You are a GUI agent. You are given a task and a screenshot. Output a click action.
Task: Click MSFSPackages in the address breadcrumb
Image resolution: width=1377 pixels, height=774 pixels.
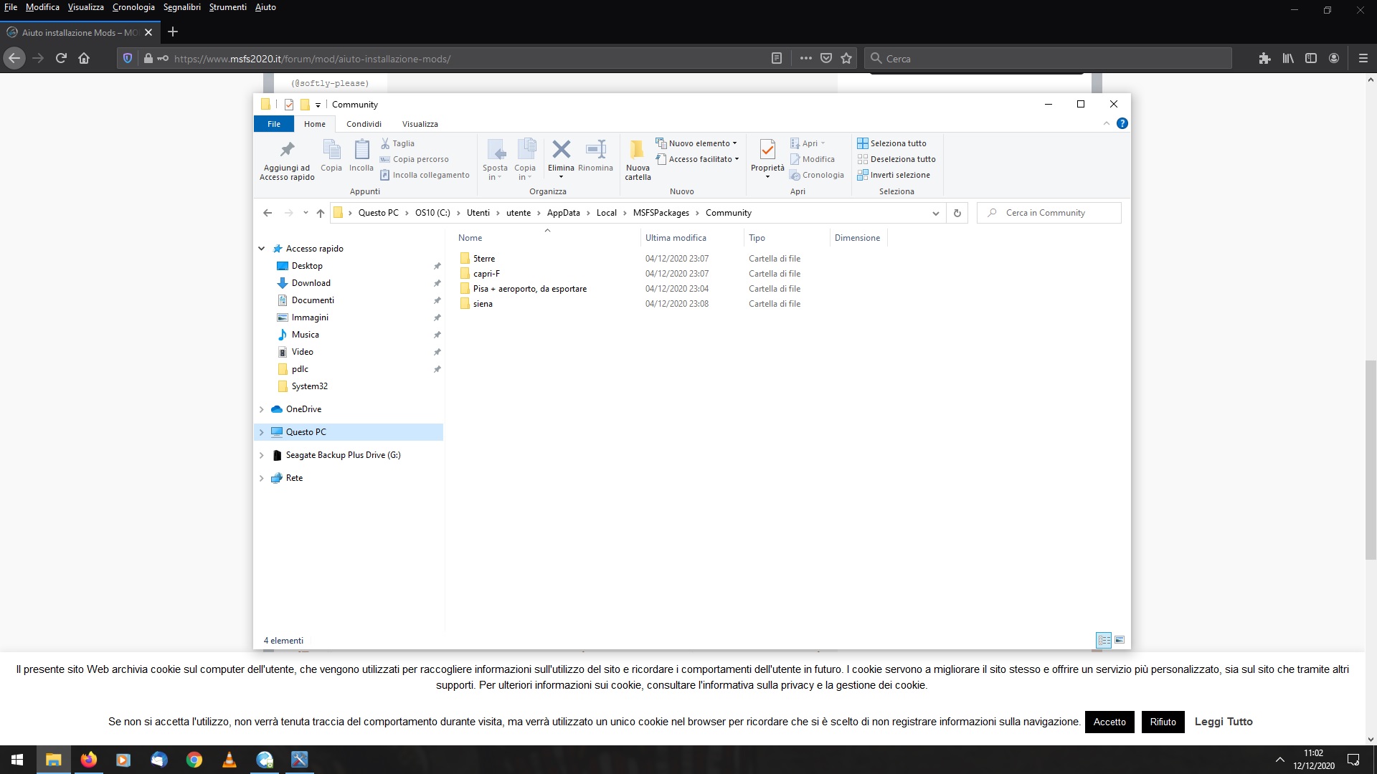pos(661,213)
